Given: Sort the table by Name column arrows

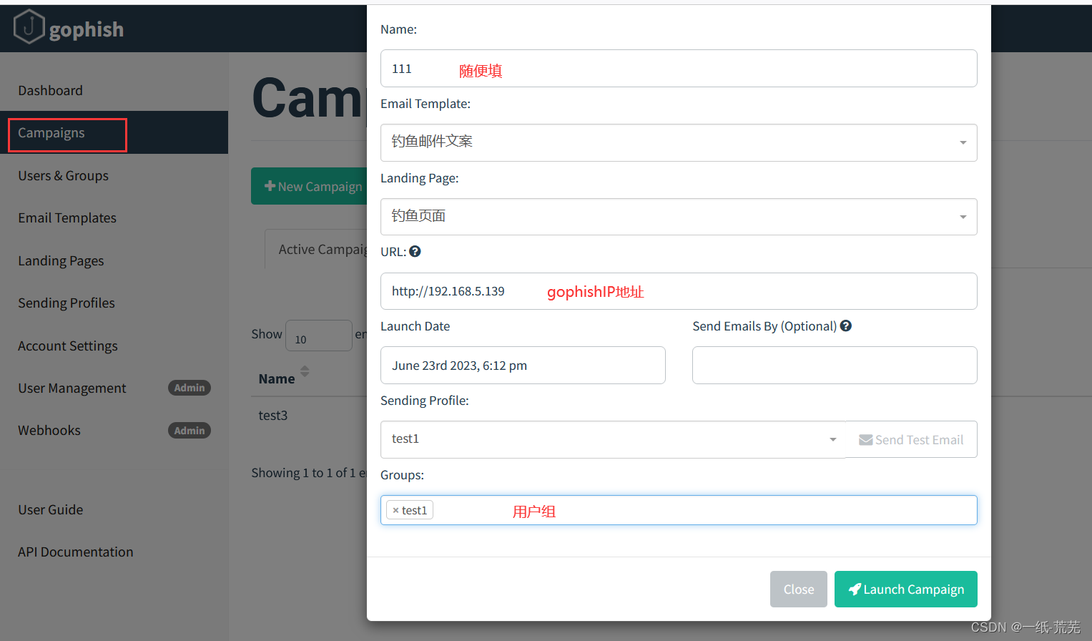Looking at the screenshot, I should pyautogui.click(x=305, y=371).
